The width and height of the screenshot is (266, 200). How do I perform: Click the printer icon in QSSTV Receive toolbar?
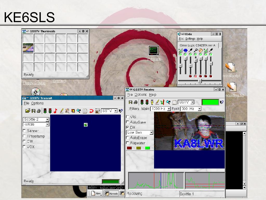[x=135, y=102]
